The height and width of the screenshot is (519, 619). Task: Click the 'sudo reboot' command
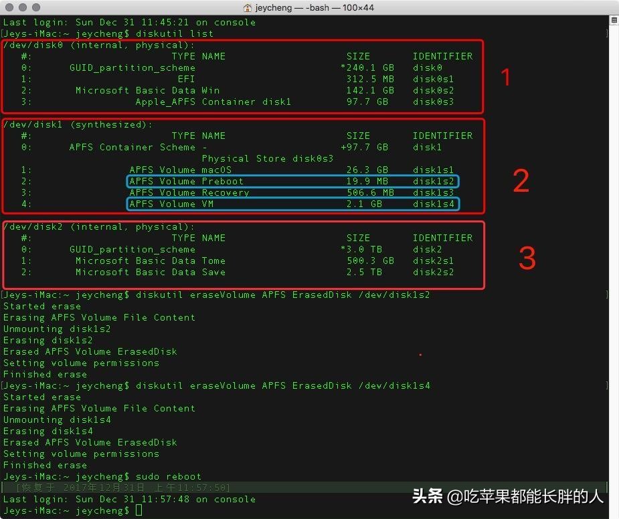[x=169, y=477]
